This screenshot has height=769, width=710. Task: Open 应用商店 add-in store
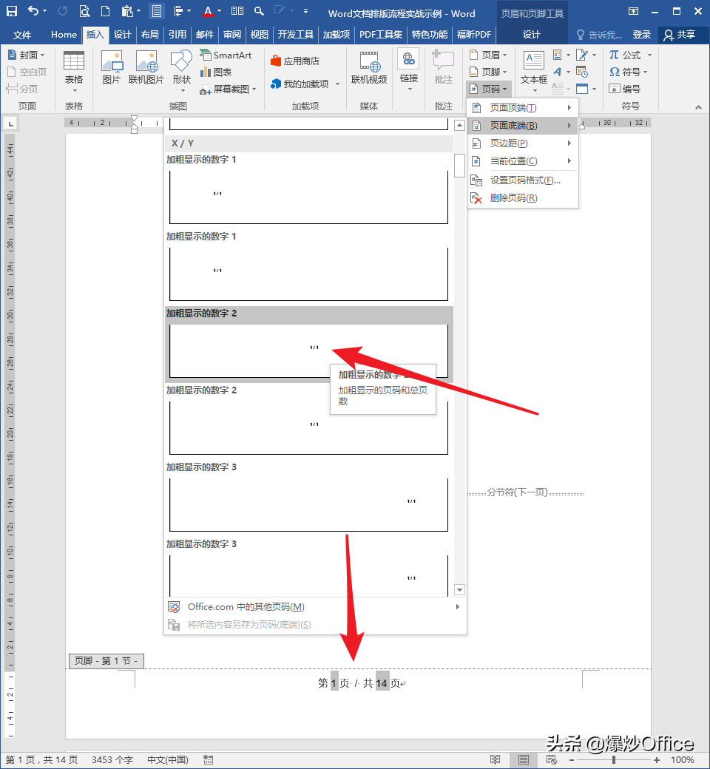pos(295,61)
